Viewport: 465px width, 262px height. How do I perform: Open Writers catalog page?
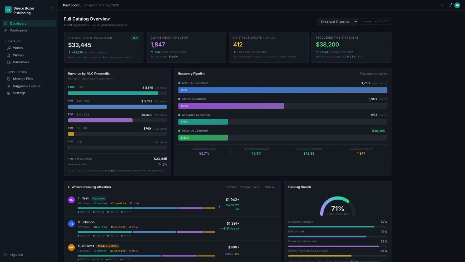(18, 55)
